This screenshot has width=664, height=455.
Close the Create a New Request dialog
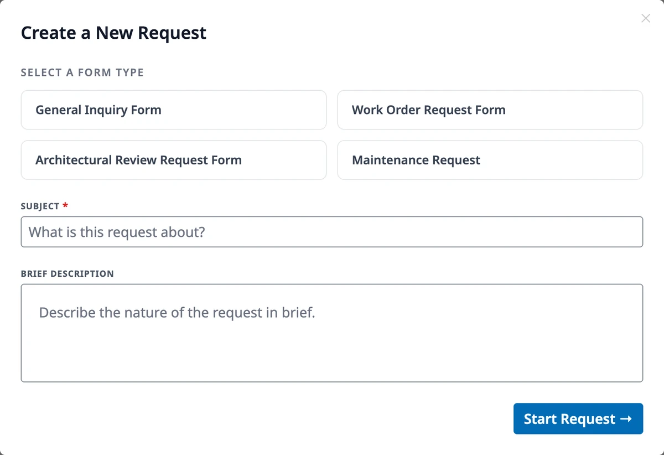(x=645, y=18)
